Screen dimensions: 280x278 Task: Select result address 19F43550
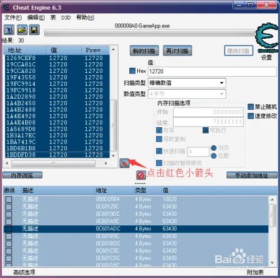pyautogui.click(x=21, y=77)
